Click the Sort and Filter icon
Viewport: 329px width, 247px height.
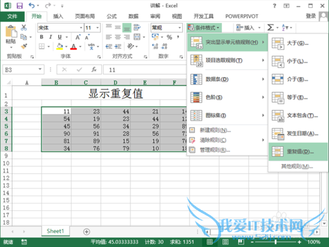point(285,28)
